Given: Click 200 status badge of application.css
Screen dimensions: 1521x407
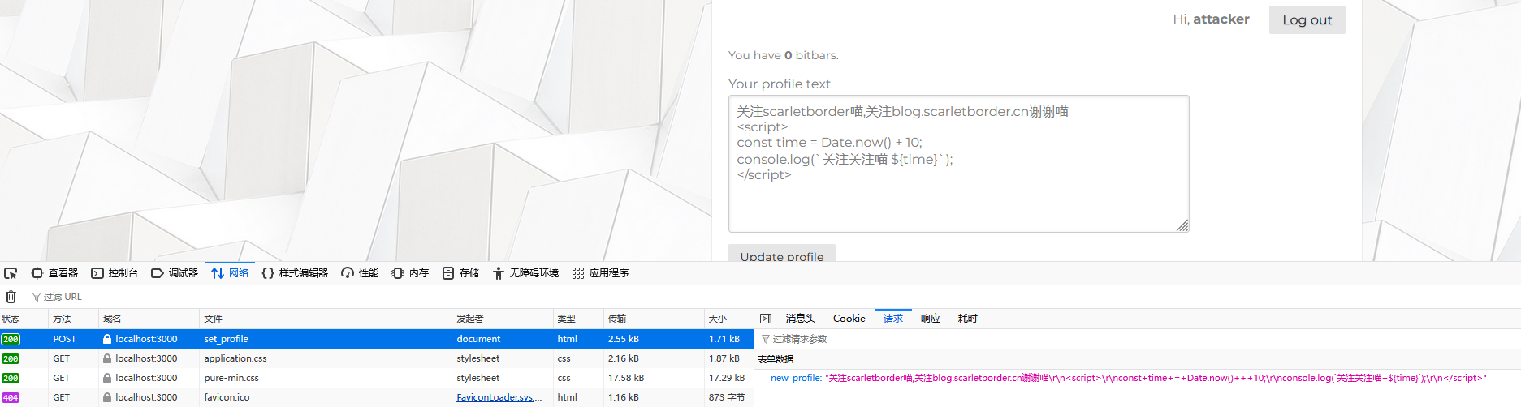Looking at the screenshot, I should coord(11,358).
